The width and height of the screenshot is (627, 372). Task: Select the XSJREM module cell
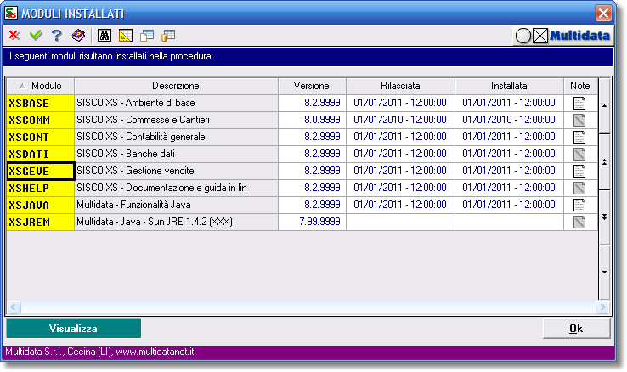[x=41, y=222]
